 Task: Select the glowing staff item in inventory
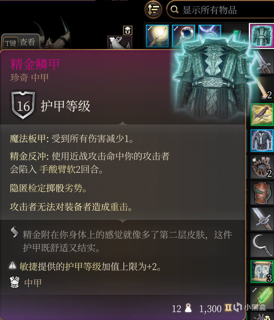point(157,36)
